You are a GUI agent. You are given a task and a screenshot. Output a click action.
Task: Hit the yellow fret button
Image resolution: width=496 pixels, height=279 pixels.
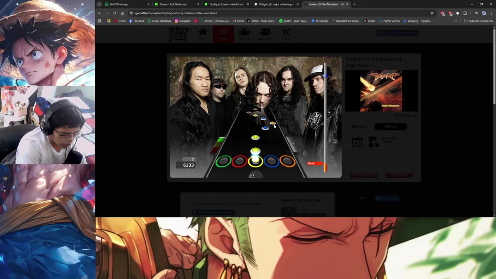(x=255, y=161)
